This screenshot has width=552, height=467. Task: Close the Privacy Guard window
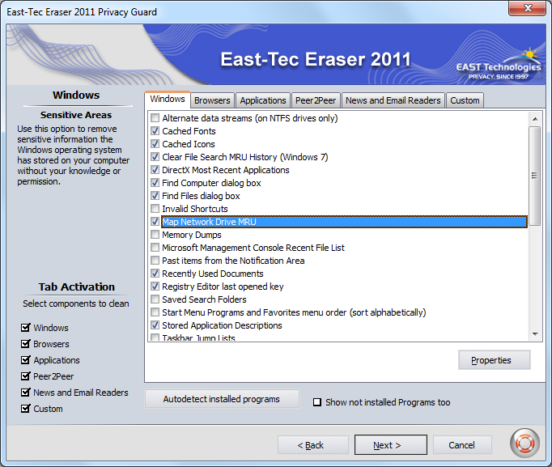click(527, 8)
